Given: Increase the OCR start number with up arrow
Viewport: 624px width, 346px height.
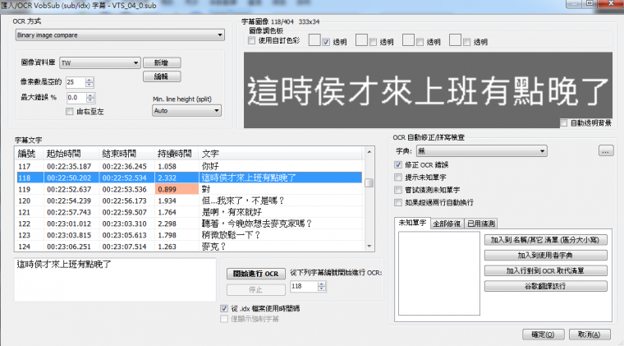Looking at the screenshot, I should [322, 284].
